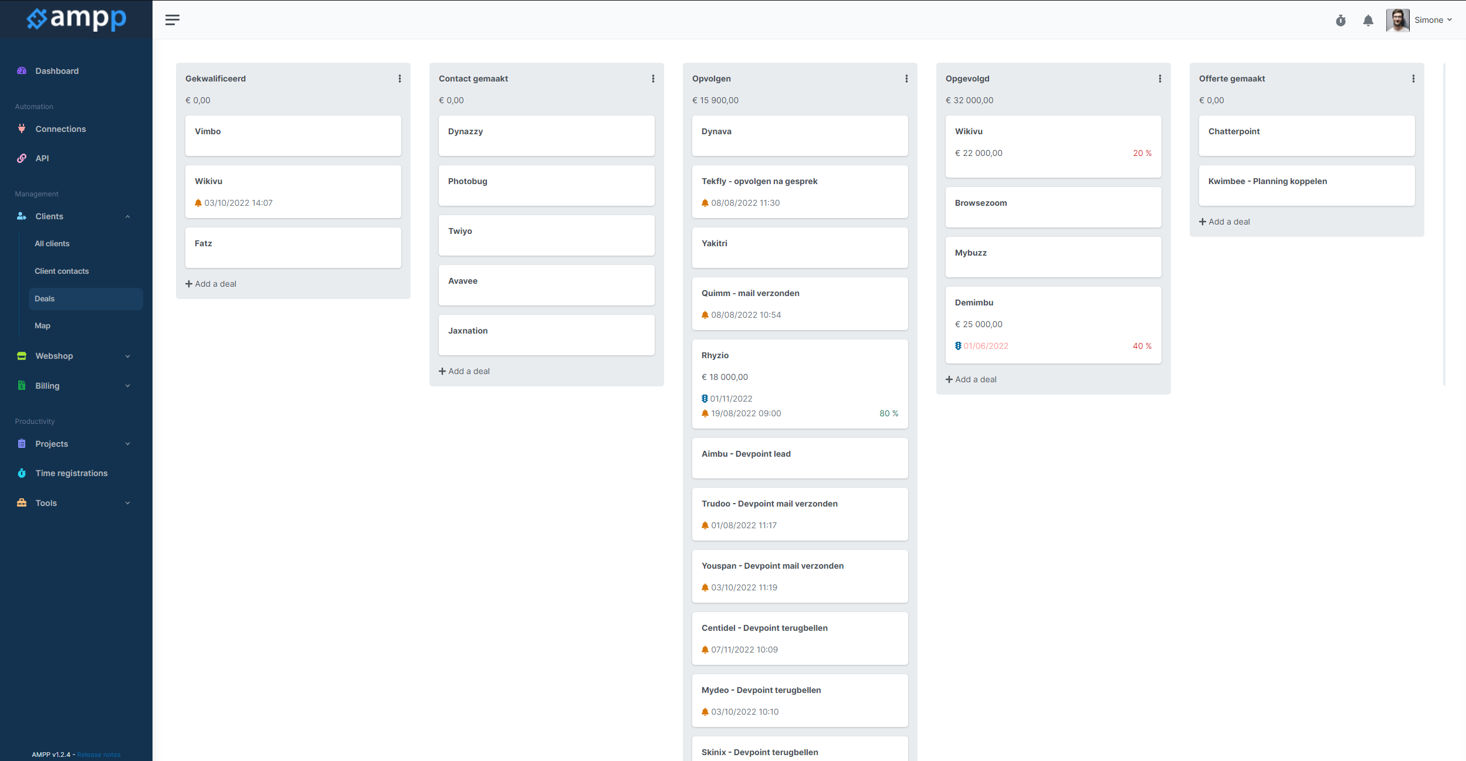
Task: Click the ampp logo
Action: [x=76, y=19]
